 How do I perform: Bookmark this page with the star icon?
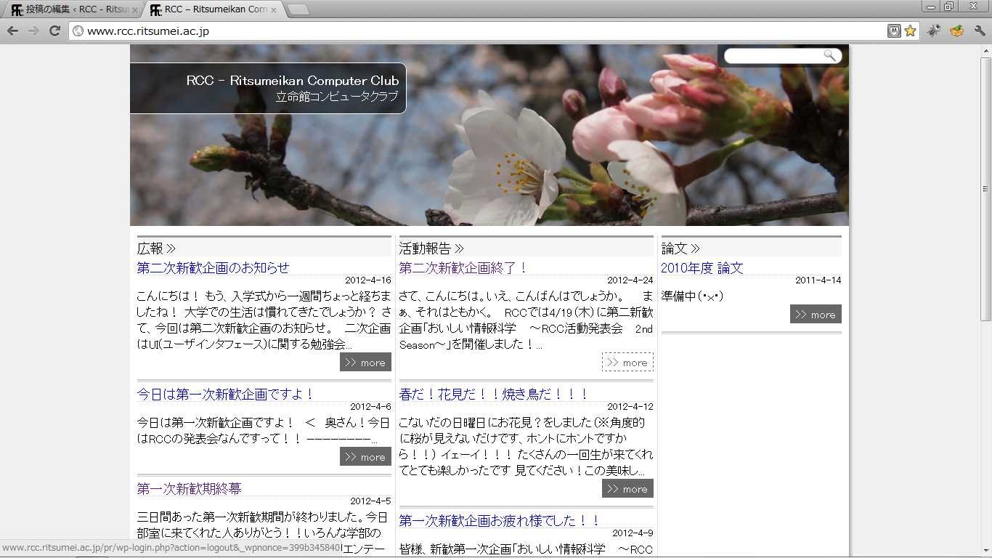tap(910, 31)
